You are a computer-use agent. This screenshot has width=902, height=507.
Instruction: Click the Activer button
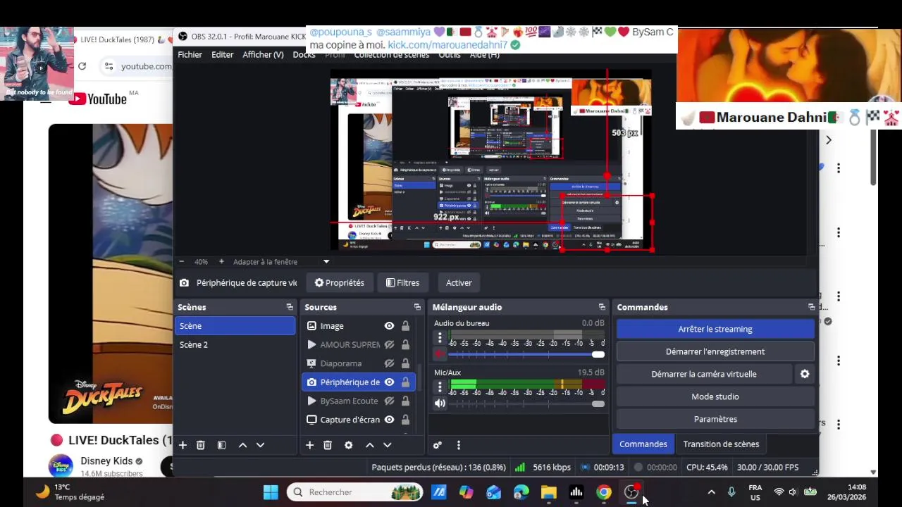click(x=459, y=282)
